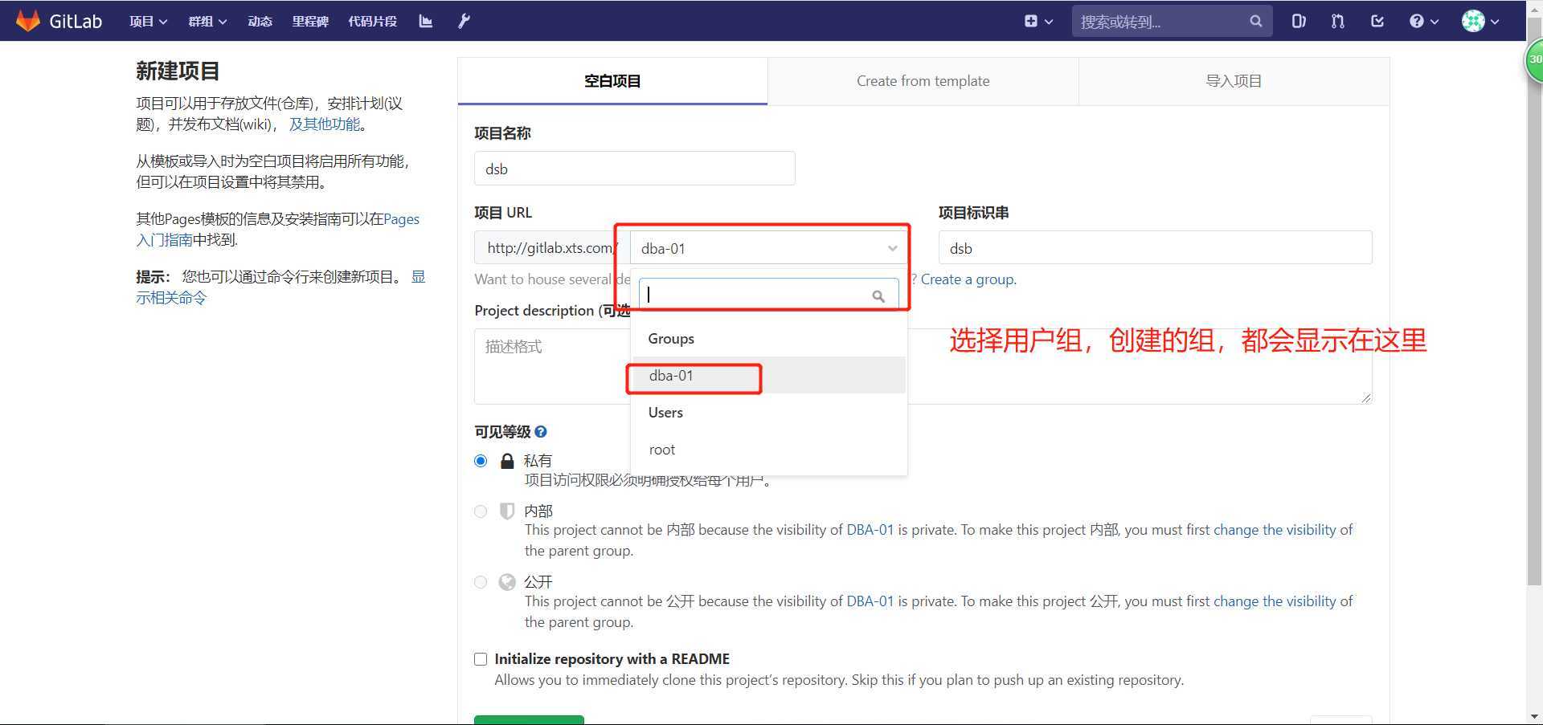Click the scrollbar down arrow
Screen dimensions: 1543x725
point(1534,716)
